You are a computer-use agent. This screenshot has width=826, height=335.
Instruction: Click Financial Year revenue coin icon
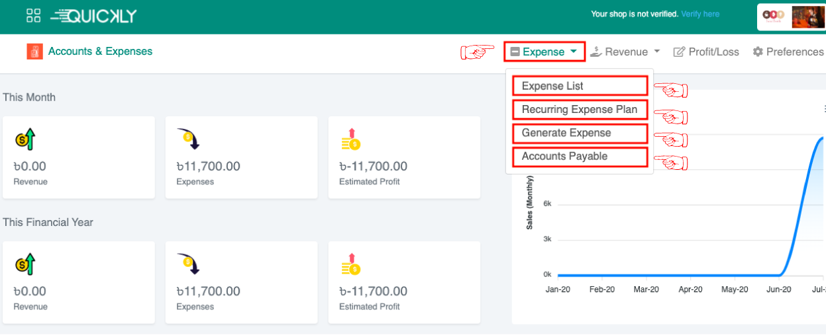25,264
